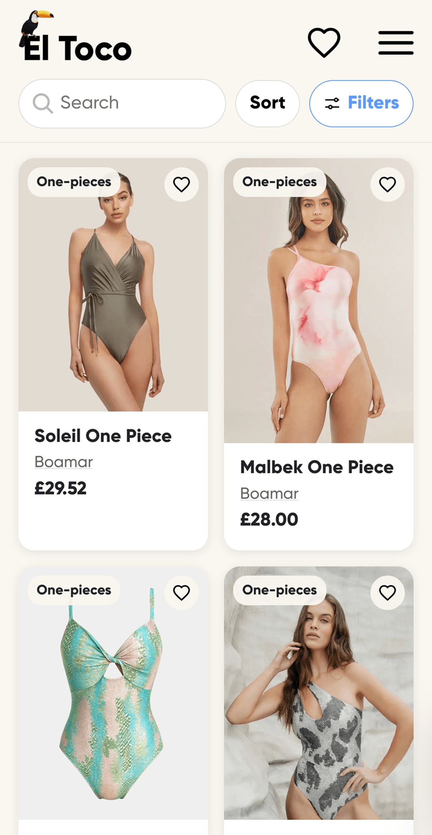Open the green snakeskin swimsuit product image

(x=113, y=692)
